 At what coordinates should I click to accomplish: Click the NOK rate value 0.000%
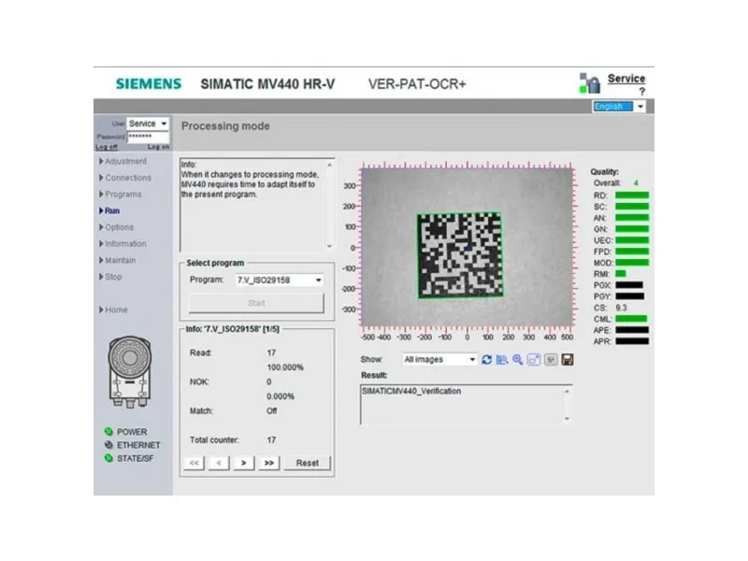(280, 396)
